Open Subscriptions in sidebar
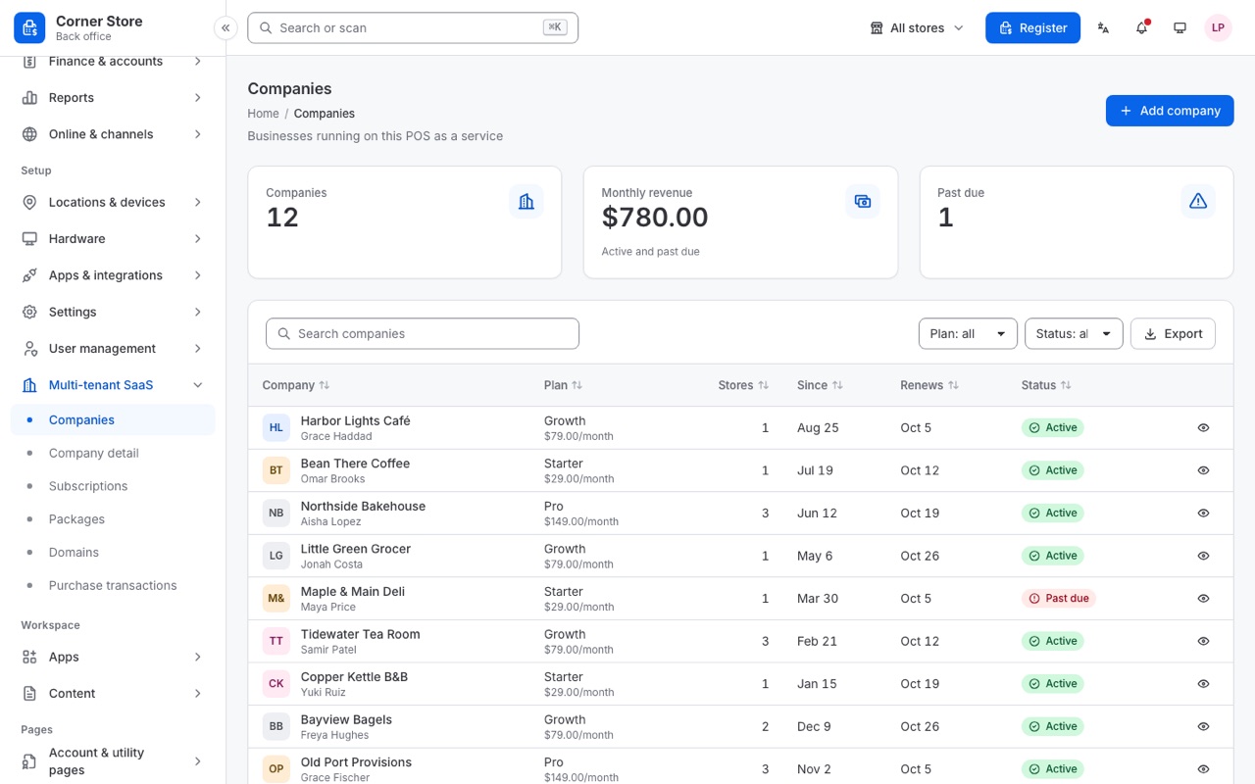This screenshot has width=1255, height=784. click(113, 486)
